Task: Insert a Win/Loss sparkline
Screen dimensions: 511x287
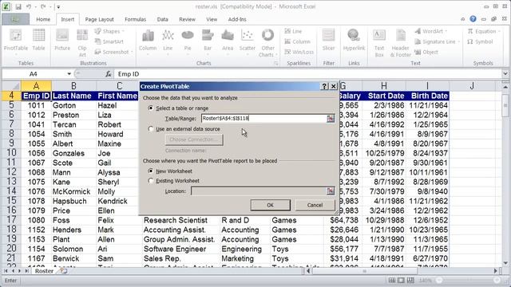Action: point(299,52)
